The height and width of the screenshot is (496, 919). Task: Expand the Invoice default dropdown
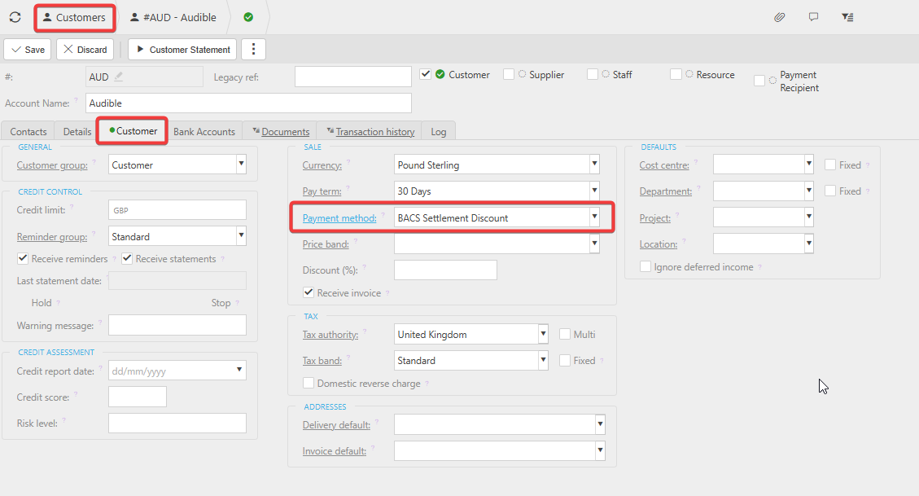600,450
